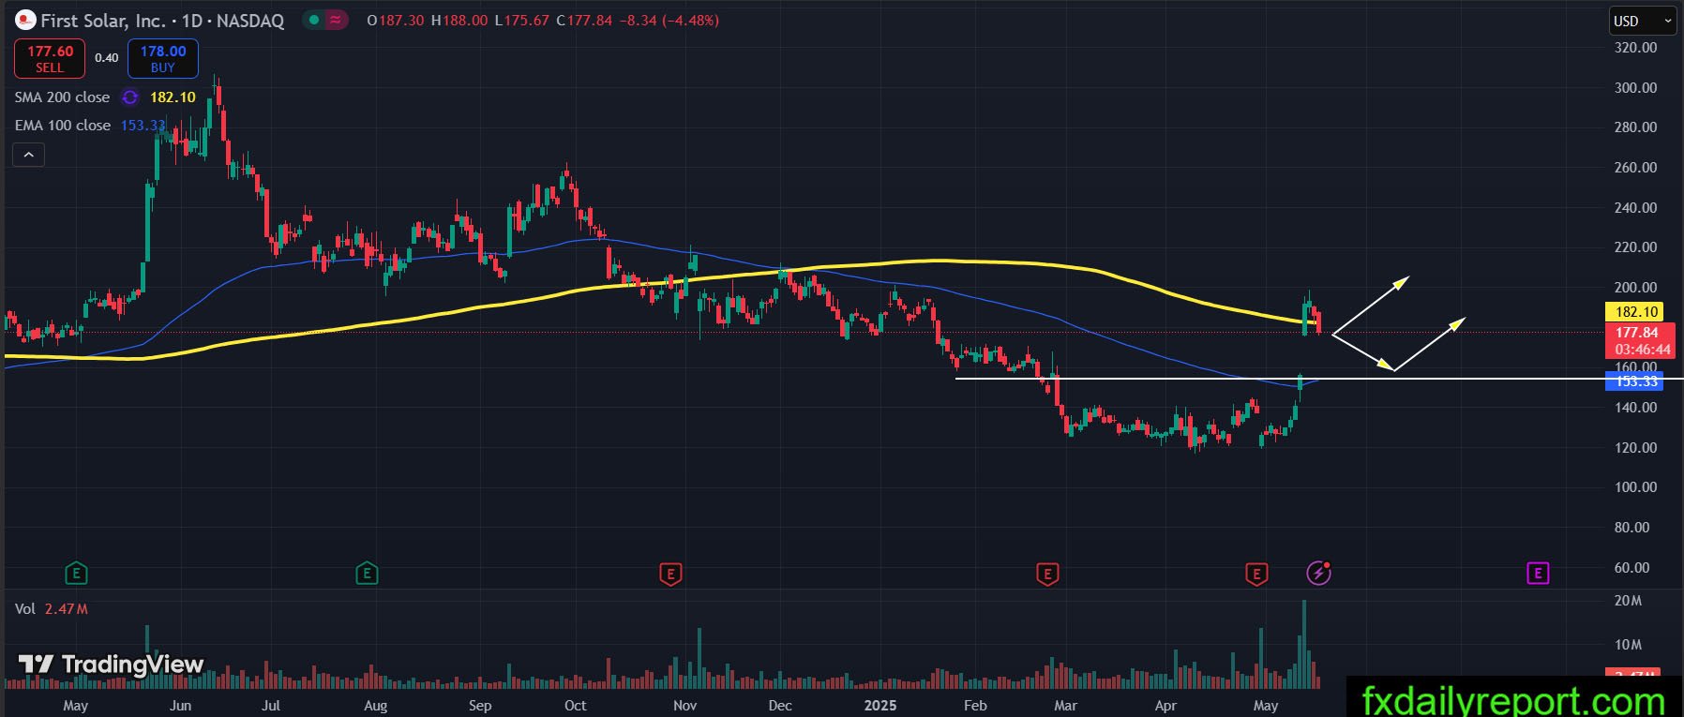Image resolution: width=1684 pixels, height=717 pixels.
Task: Click the yellow 182.10 SMA price label
Action: click(x=1636, y=312)
